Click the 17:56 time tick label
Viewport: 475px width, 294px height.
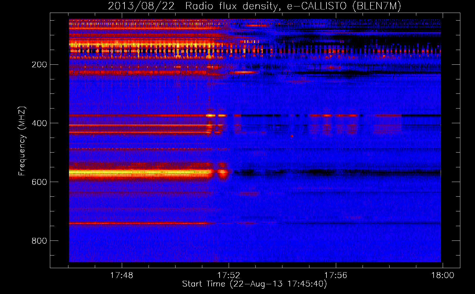pyautogui.click(x=336, y=275)
